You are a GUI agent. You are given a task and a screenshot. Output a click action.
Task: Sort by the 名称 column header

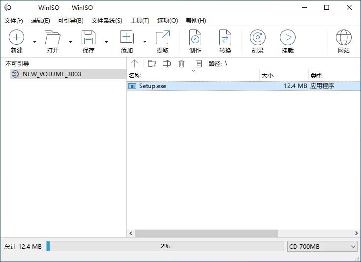click(x=193, y=75)
